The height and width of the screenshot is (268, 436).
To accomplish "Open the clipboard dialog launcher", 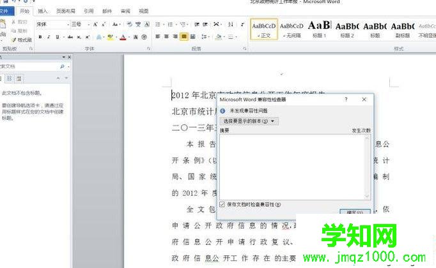I will [x=31, y=49].
